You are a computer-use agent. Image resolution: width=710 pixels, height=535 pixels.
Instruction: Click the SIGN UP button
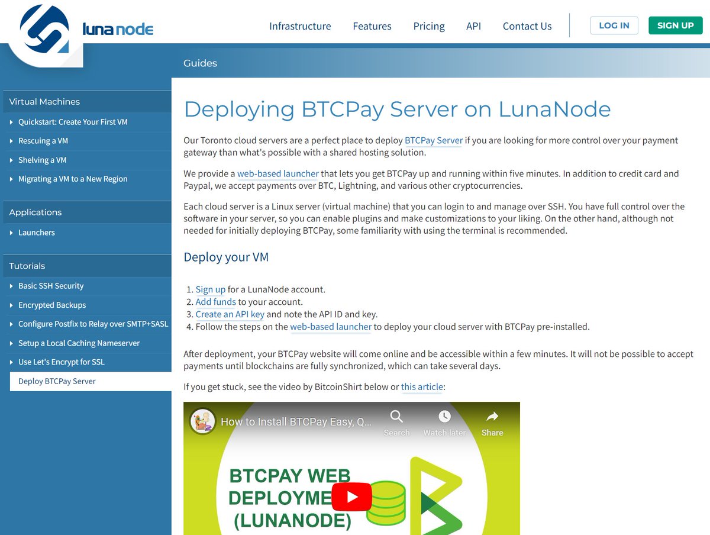[x=675, y=25]
